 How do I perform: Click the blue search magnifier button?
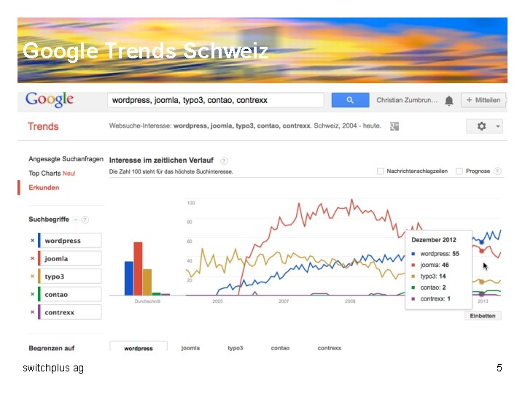coord(350,100)
